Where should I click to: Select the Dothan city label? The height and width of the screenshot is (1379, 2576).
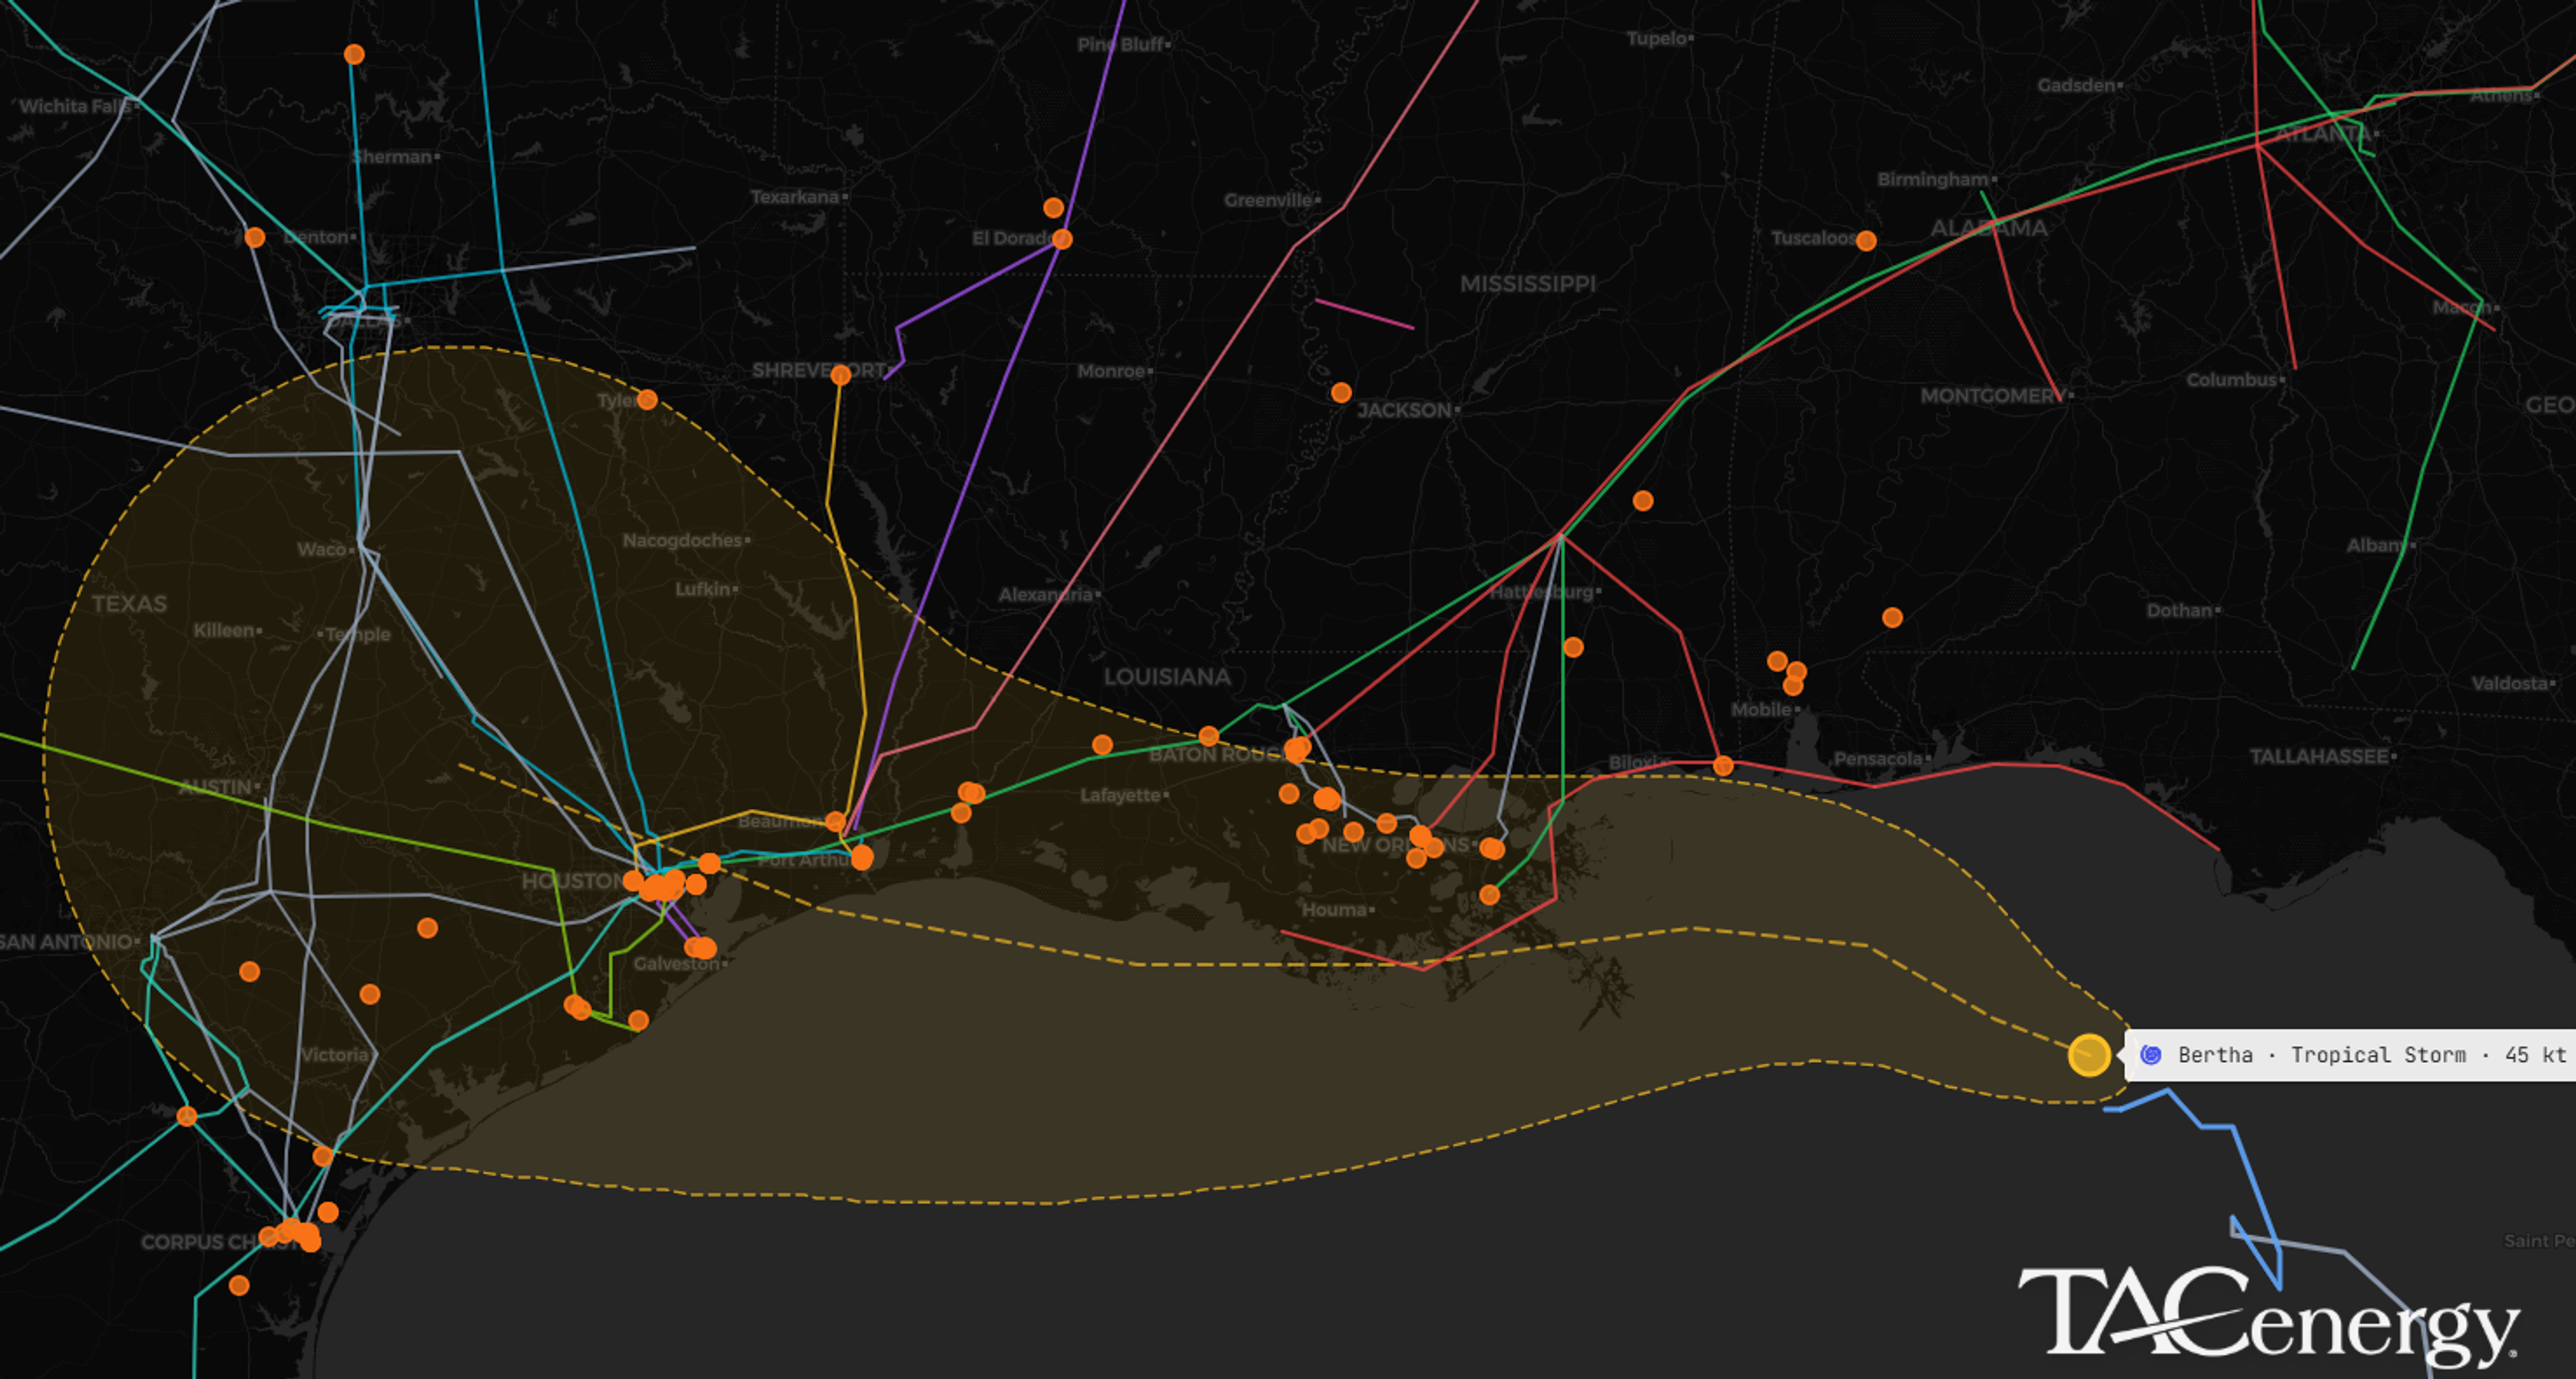coord(2179,610)
